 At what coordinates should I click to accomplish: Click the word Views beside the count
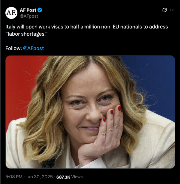coord(77,177)
